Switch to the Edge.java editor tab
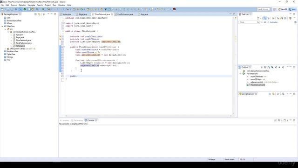The image size is (298, 168). click(x=83, y=14)
